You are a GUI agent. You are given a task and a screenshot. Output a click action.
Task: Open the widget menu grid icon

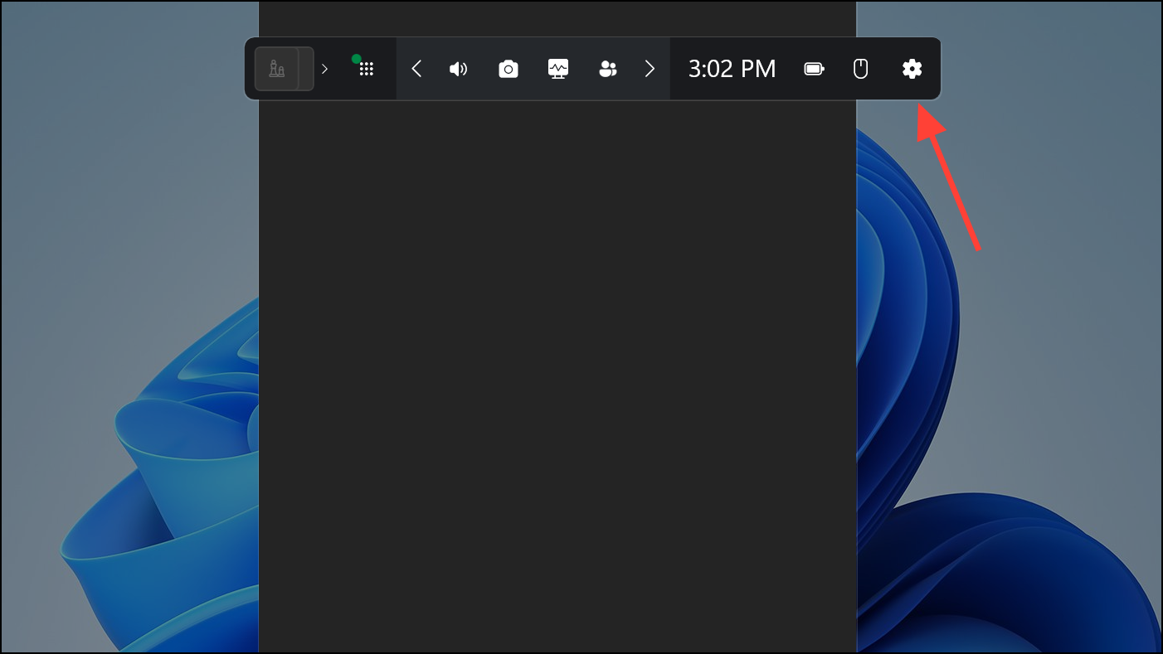click(x=366, y=69)
